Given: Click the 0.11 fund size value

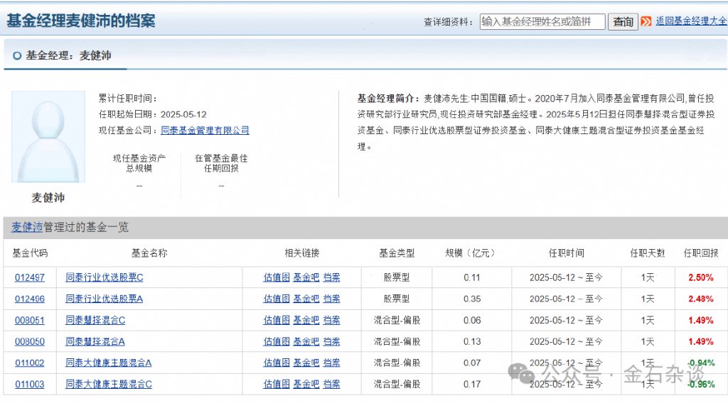Looking at the screenshot, I should 472,277.
